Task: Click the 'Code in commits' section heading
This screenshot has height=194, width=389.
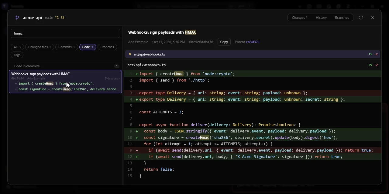Action: tap(27, 66)
